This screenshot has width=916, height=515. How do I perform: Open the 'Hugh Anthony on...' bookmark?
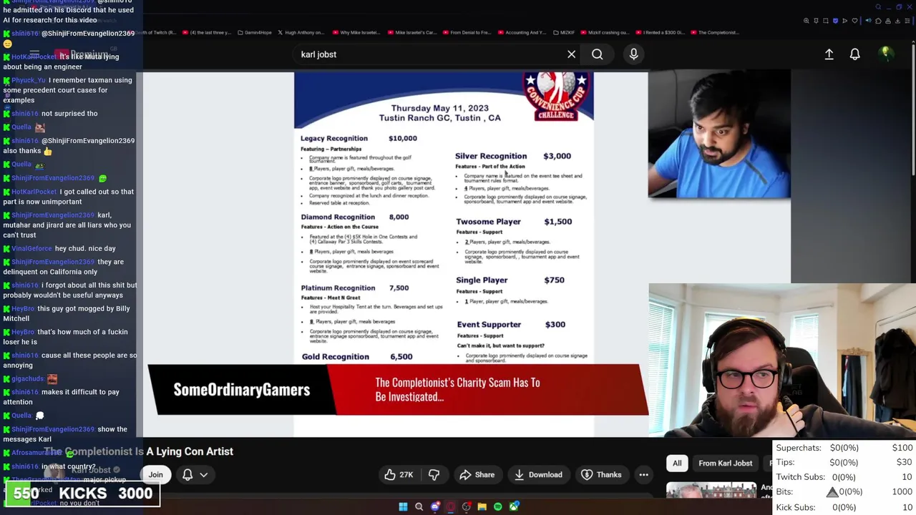click(301, 32)
